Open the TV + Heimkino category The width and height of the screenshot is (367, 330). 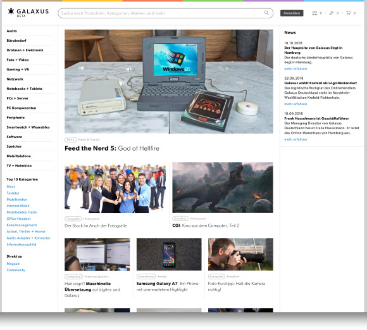19,165
